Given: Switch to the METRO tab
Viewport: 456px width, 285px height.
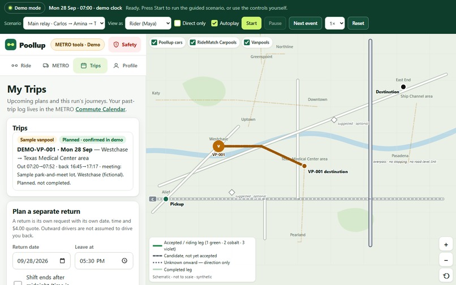Looking at the screenshot, I should tap(56, 66).
